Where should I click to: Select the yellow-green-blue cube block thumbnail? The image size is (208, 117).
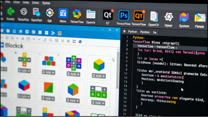[x=99, y=65]
